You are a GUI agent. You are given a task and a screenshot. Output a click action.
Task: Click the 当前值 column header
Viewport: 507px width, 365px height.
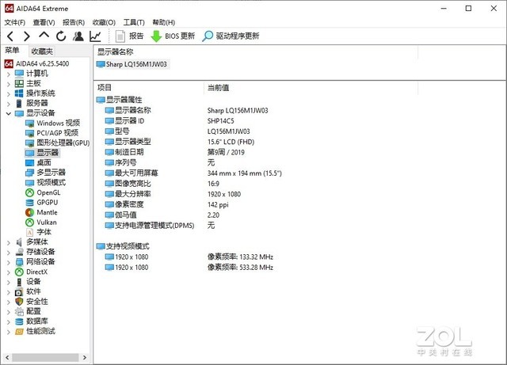pos(218,88)
